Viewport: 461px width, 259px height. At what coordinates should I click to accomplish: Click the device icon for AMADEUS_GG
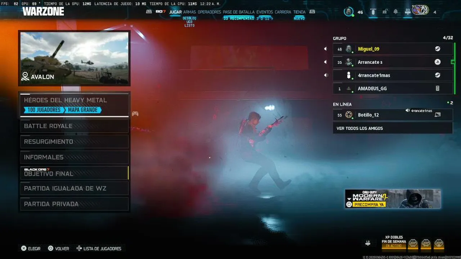pyautogui.click(x=438, y=88)
